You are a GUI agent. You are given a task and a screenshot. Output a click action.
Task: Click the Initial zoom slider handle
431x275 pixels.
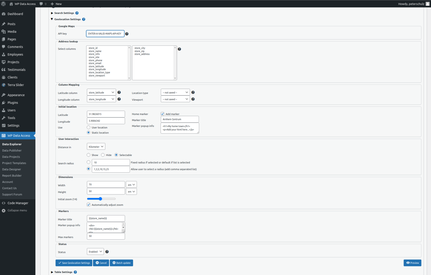coord(100,199)
